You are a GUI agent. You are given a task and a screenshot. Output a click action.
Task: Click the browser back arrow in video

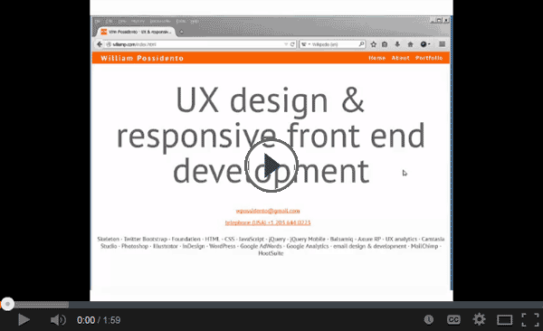100,44
